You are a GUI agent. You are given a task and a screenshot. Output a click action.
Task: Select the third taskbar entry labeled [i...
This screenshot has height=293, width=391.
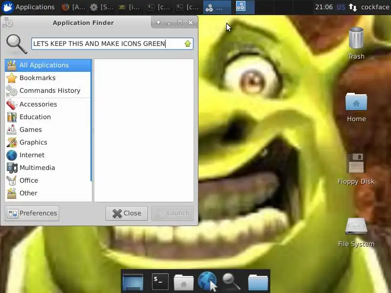tap(130, 7)
